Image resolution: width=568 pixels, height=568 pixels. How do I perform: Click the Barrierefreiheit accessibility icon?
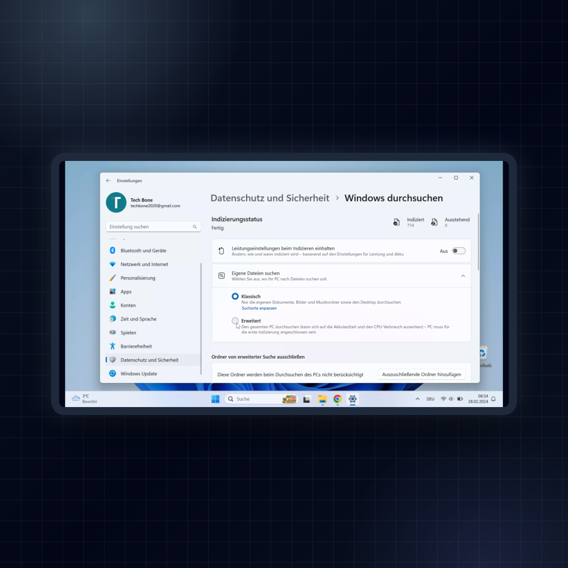pos(113,346)
